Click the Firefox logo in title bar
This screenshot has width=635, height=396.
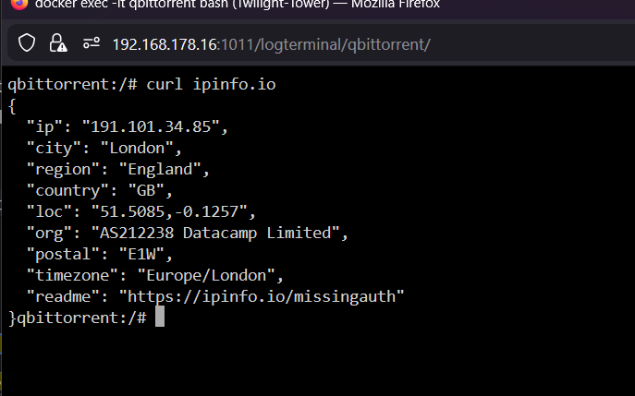19,4
